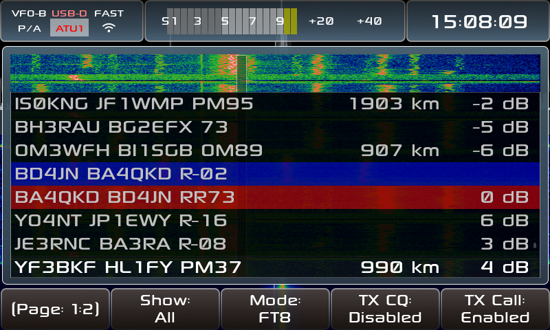Toggle TX CQ from Disabled
550x330 pixels.
385,309
